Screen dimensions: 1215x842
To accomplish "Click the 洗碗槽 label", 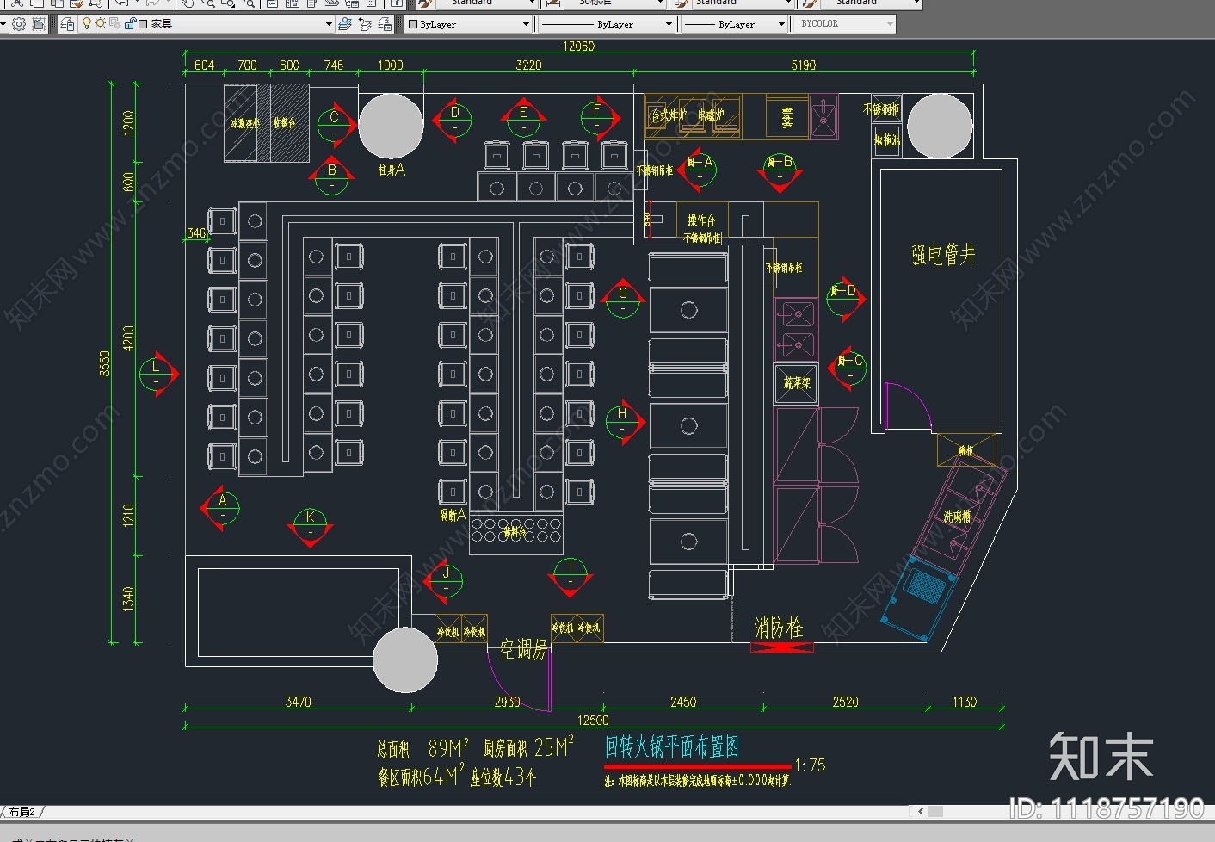I will pos(957,517).
